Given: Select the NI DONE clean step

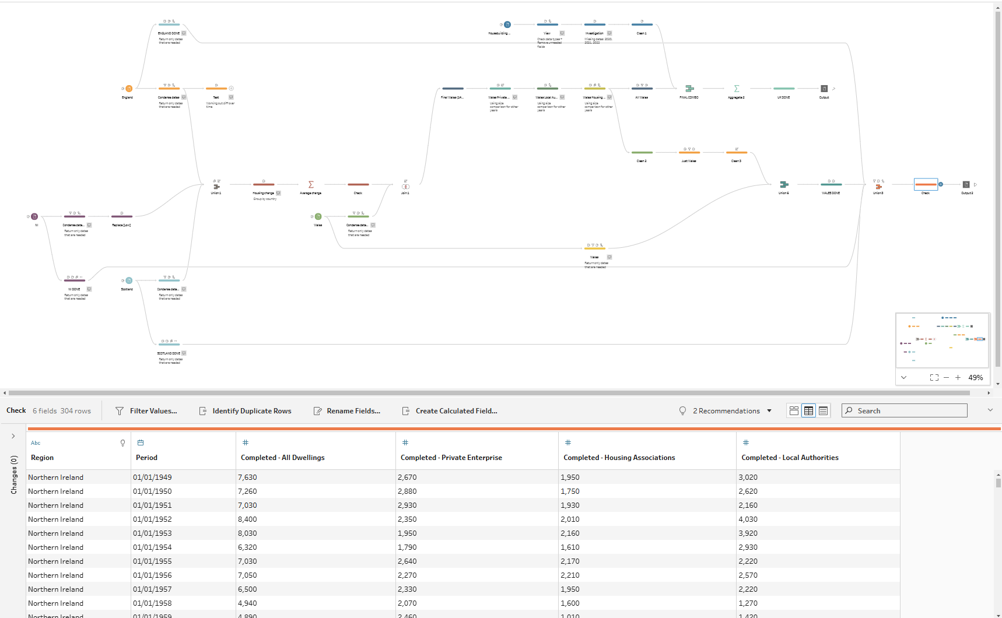Looking at the screenshot, I should coord(75,281).
